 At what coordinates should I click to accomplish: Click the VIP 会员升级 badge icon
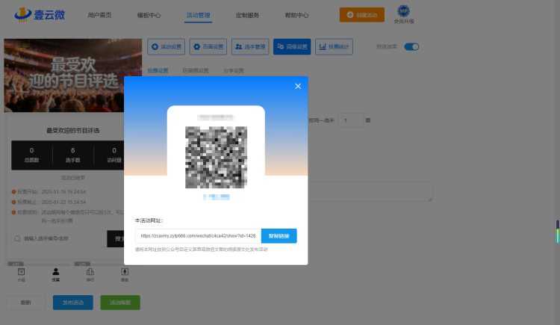coord(403,11)
